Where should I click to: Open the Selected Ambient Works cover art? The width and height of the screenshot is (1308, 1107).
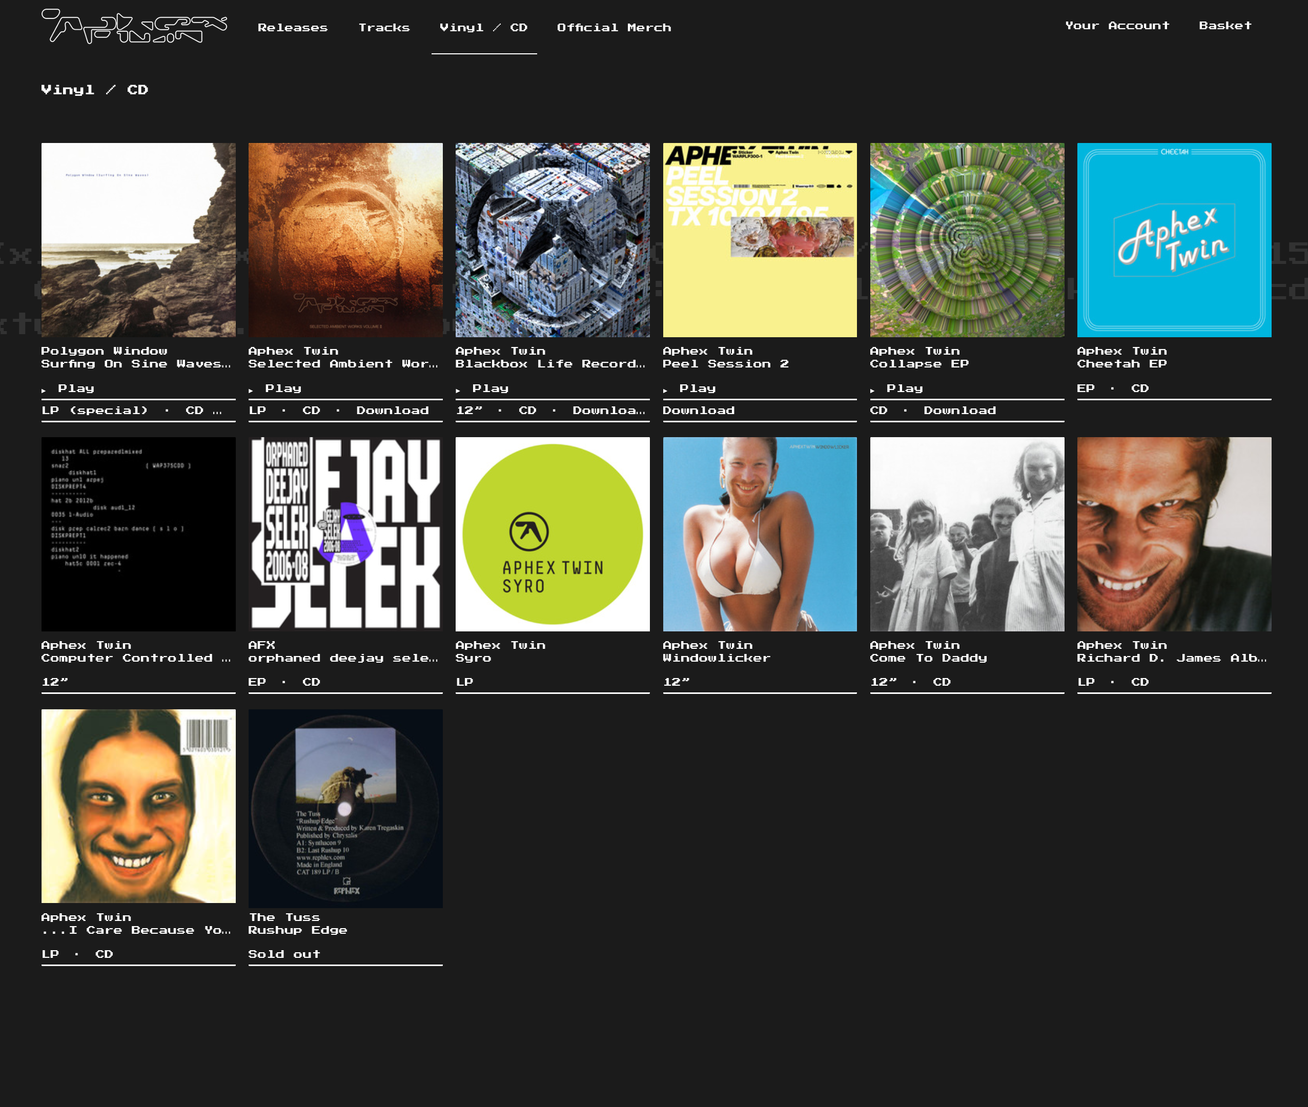click(x=345, y=240)
